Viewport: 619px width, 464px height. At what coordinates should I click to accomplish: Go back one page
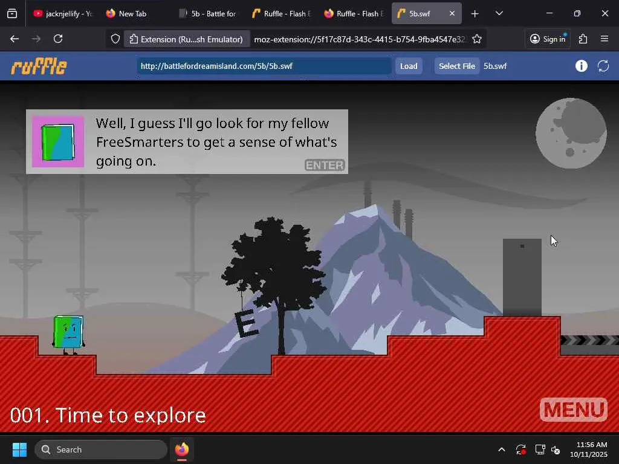point(15,39)
